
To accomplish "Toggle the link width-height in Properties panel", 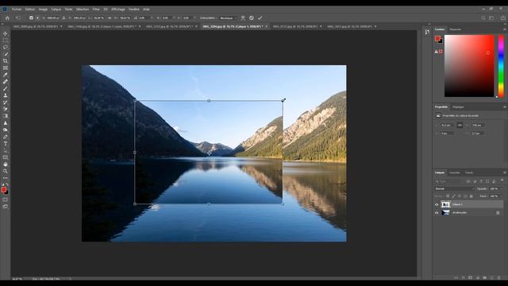I will coord(460,126).
